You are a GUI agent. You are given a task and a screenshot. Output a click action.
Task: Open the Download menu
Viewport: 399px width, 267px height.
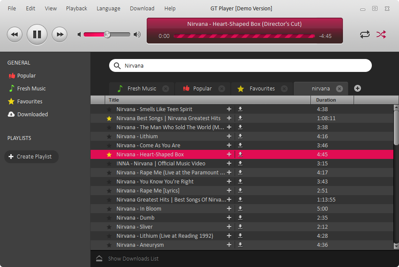point(142,8)
